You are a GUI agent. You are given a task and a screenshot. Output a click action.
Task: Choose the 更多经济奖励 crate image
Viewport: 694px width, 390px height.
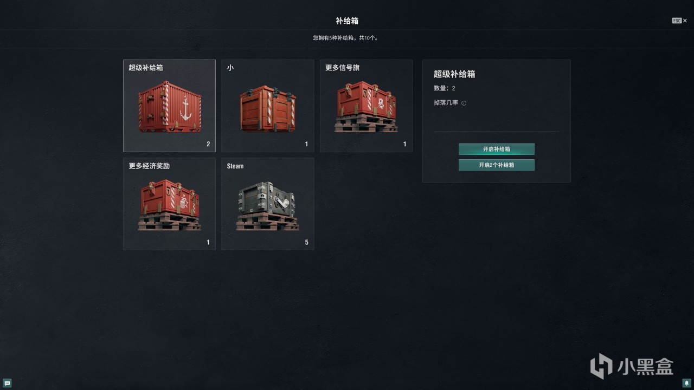pos(170,205)
